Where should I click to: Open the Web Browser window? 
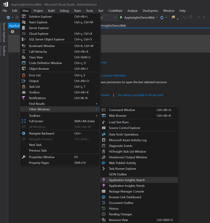pos(139,116)
